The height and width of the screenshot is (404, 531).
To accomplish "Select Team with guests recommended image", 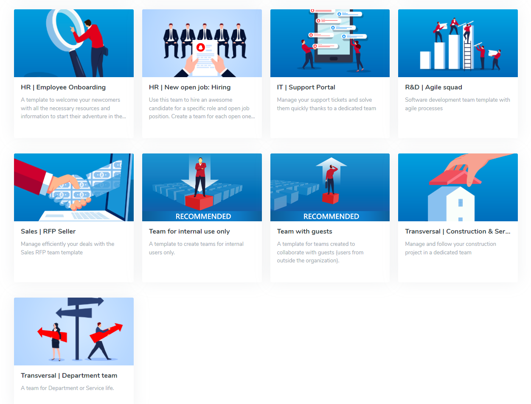I will [x=330, y=187].
